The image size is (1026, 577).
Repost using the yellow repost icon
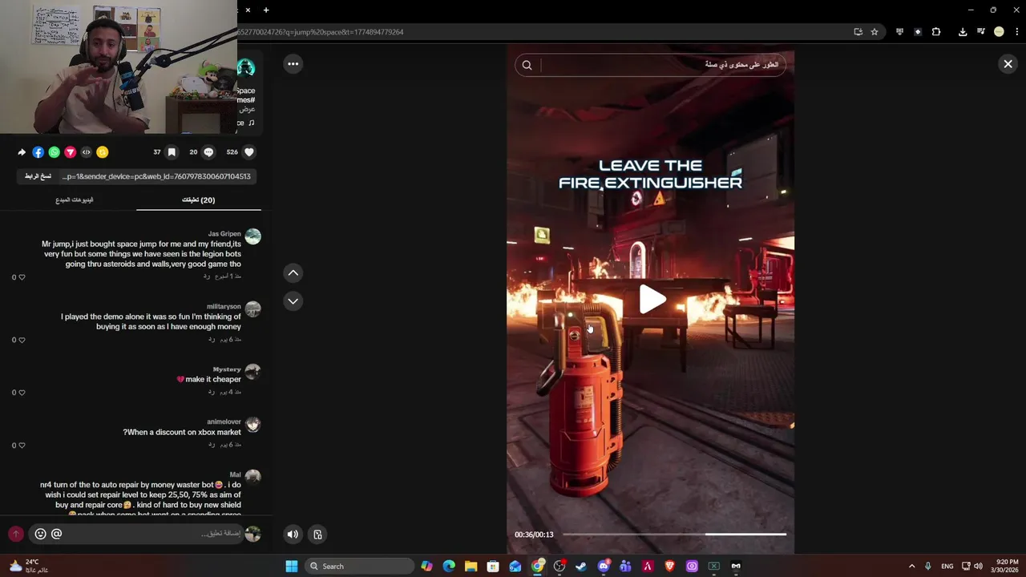click(103, 152)
